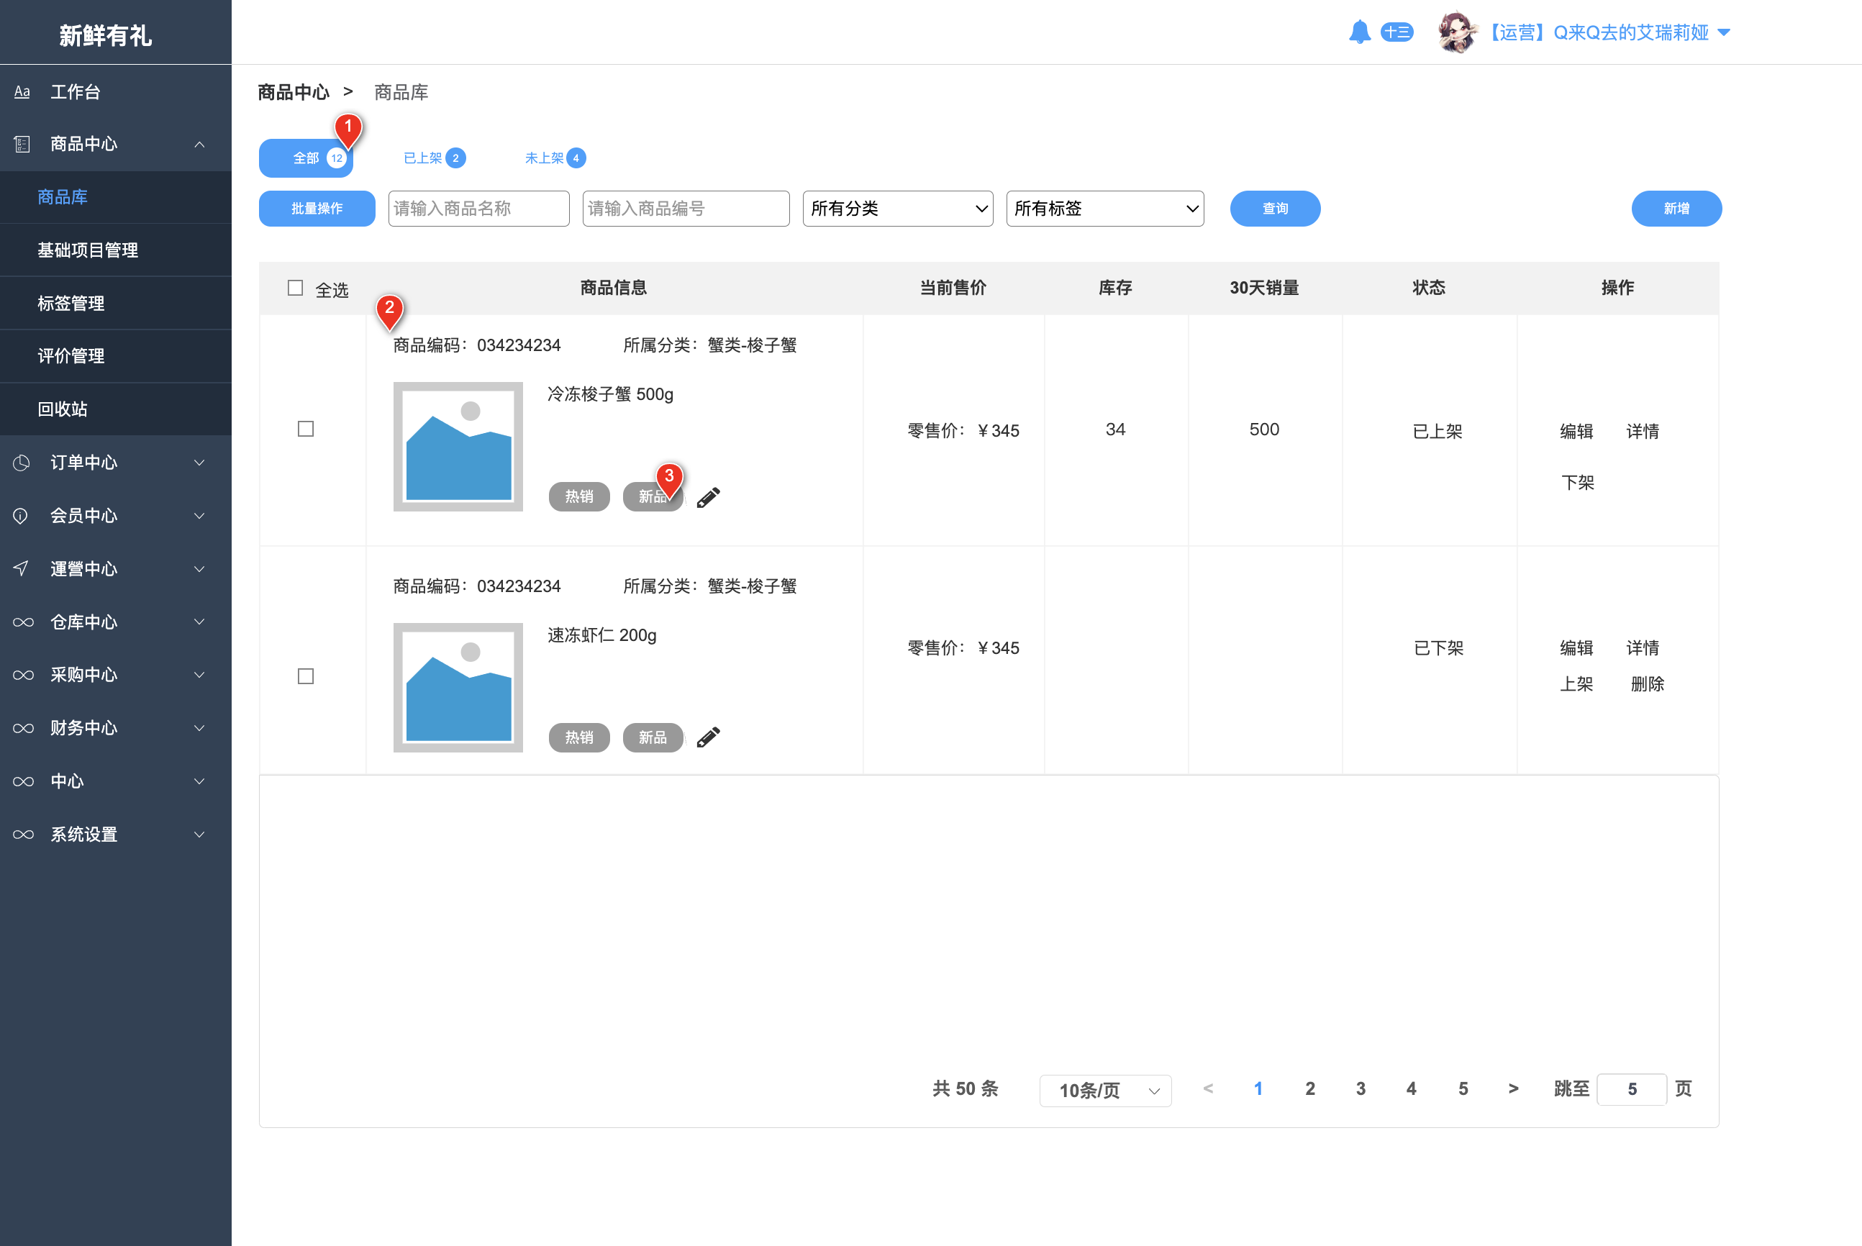Click the 采购中心 infinity icon
Image resolution: width=1862 pixels, height=1246 pixels.
click(23, 675)
